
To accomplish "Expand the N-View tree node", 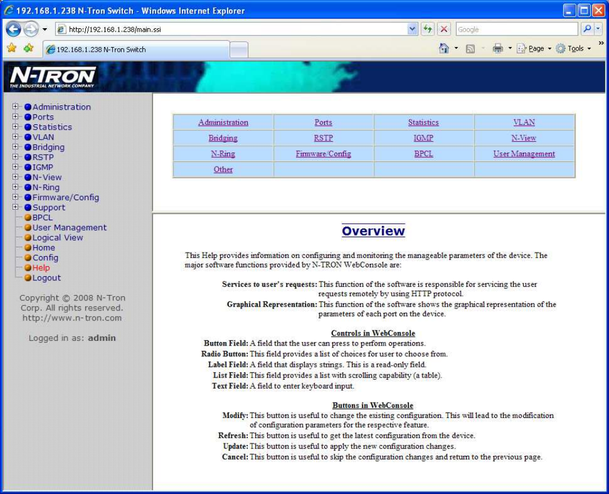I will coord(15,177).
